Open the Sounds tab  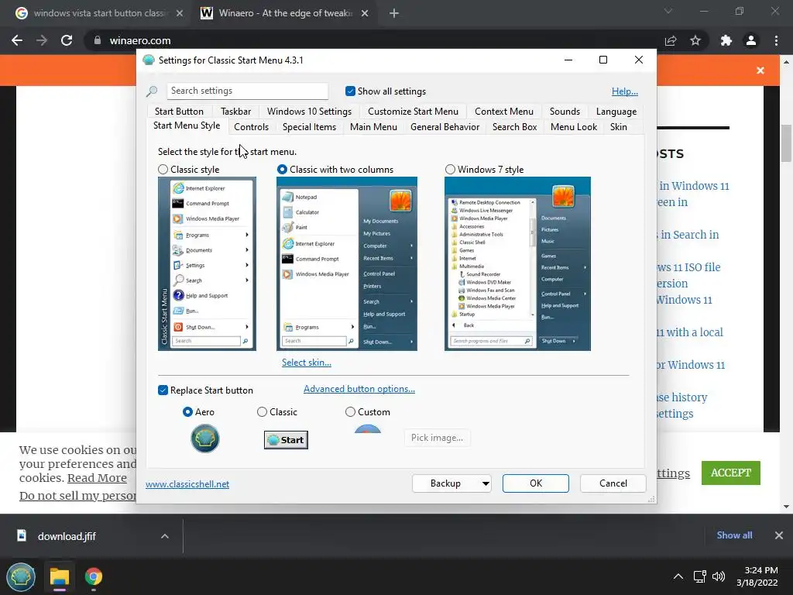pos(565,112)
